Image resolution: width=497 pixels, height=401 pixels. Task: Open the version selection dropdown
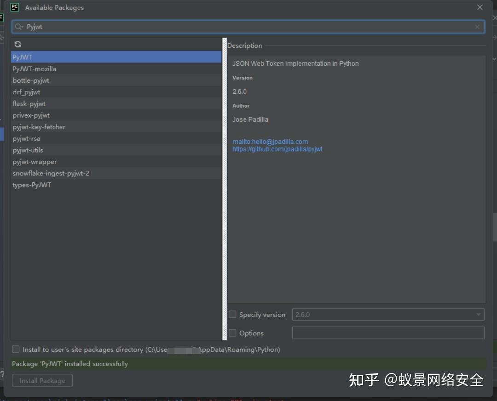[x=479, y=315]
